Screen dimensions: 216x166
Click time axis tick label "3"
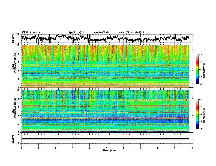73,148
